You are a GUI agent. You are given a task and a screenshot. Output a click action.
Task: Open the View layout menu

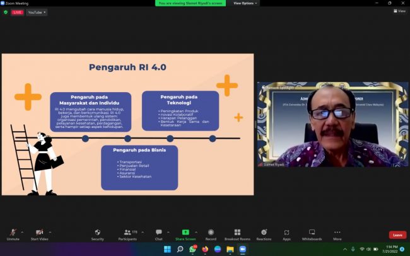point(400,11)
